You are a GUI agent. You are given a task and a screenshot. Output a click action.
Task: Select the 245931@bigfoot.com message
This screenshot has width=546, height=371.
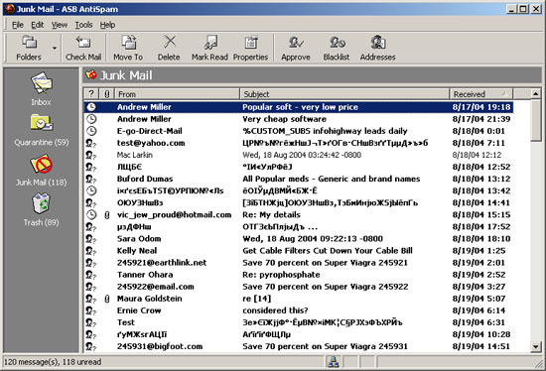click(x=299, y=346)
